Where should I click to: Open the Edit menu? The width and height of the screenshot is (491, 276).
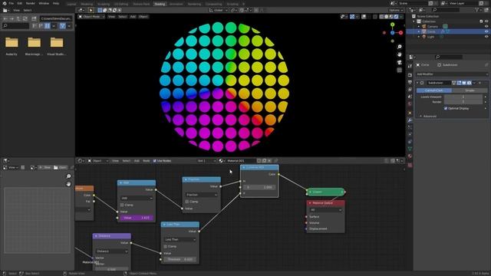20,3
